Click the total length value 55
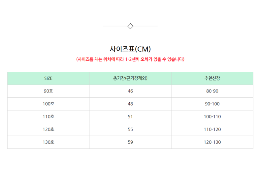 130,129
